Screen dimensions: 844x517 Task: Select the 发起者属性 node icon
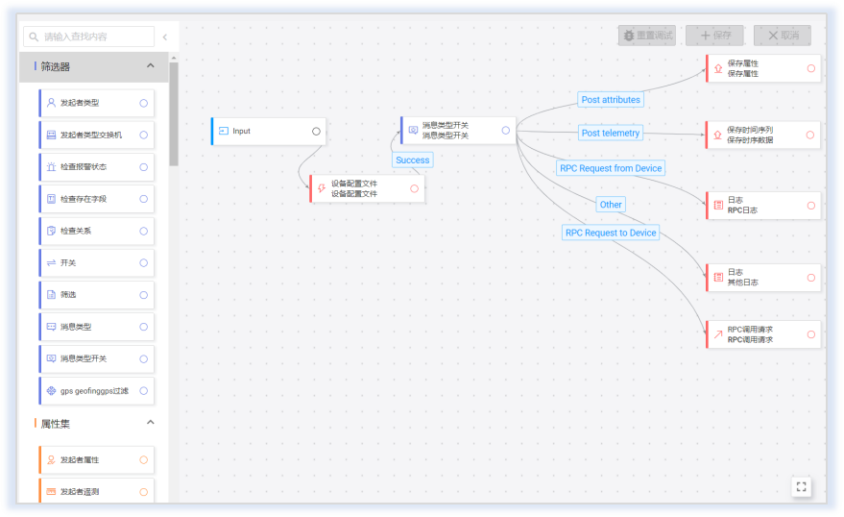[x=51, y=460]
